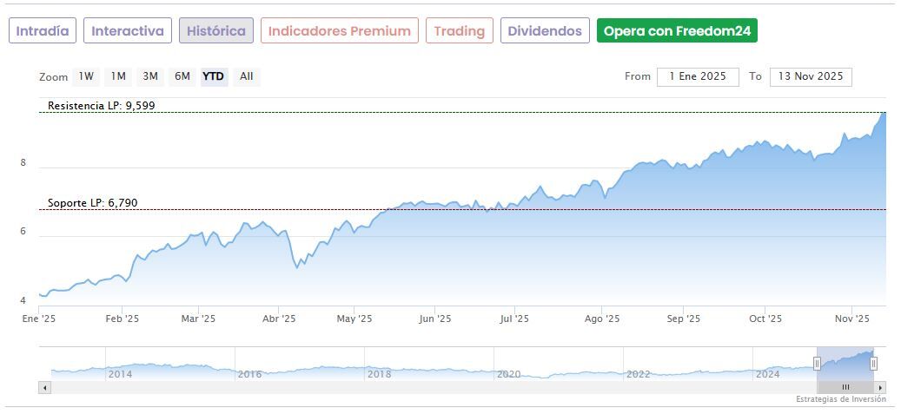The height and width of the screenshot is (414, 901).
Task: Show all data with All zoom
Action: [x=247, y=76]
